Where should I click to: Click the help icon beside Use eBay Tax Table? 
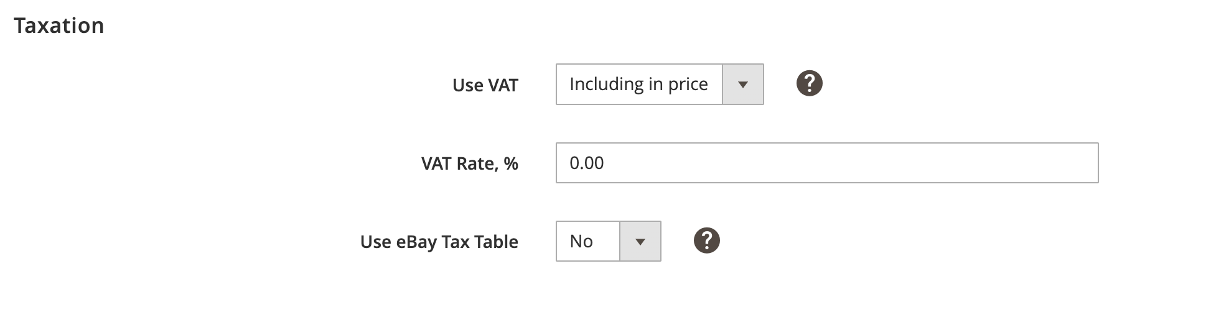[x=706, y=241]
